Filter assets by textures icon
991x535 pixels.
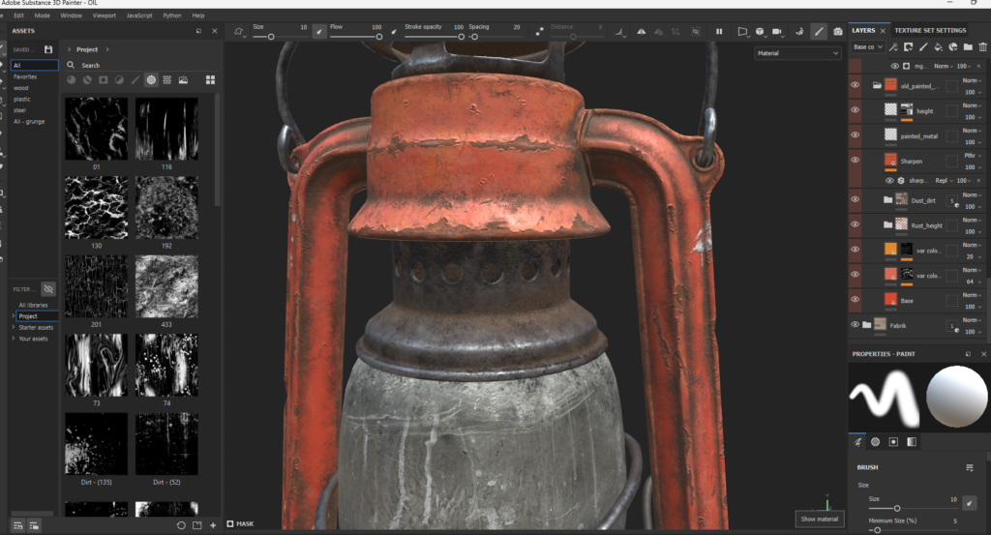[x=166, y=79]
